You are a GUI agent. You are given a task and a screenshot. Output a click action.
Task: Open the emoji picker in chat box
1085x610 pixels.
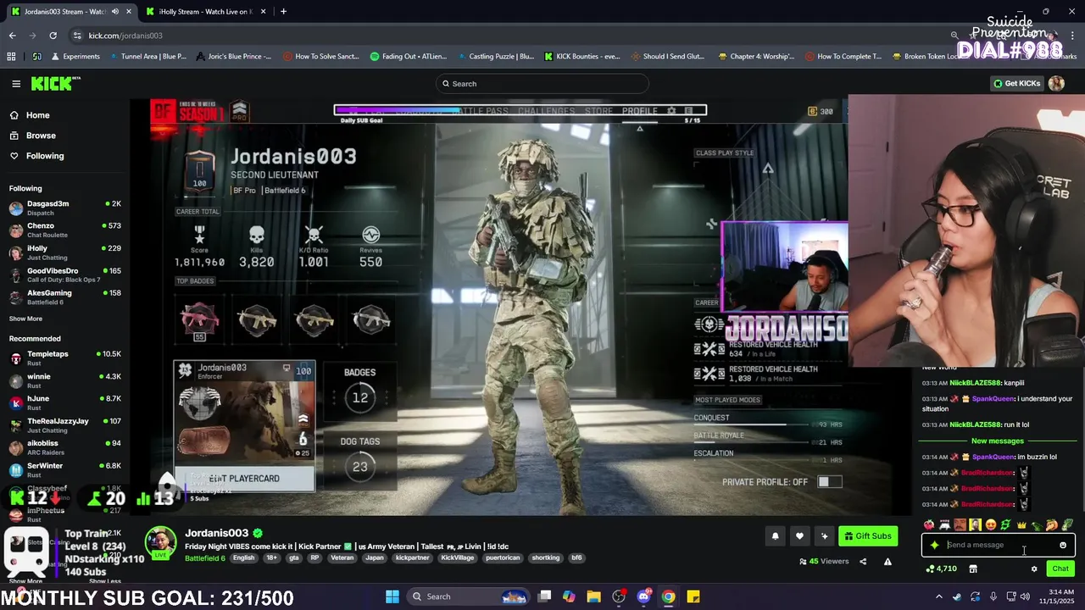1062,545
